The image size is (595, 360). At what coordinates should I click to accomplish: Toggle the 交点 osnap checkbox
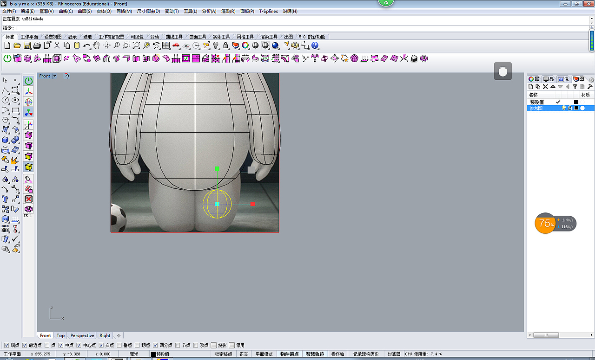pyautogui.click(x=101, y=345)
